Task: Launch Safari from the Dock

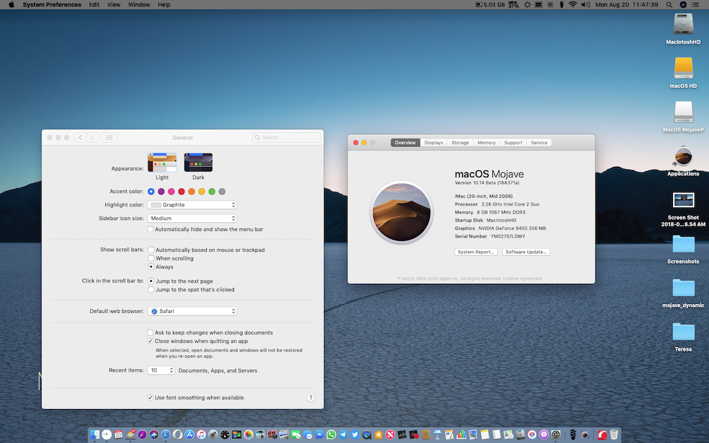Action: (165, 435)
